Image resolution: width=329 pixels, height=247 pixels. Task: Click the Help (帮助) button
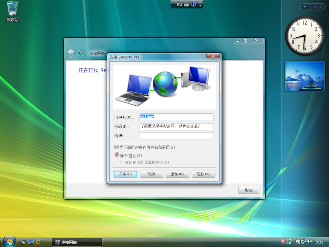pyautogui.click(x=203, y=174)
